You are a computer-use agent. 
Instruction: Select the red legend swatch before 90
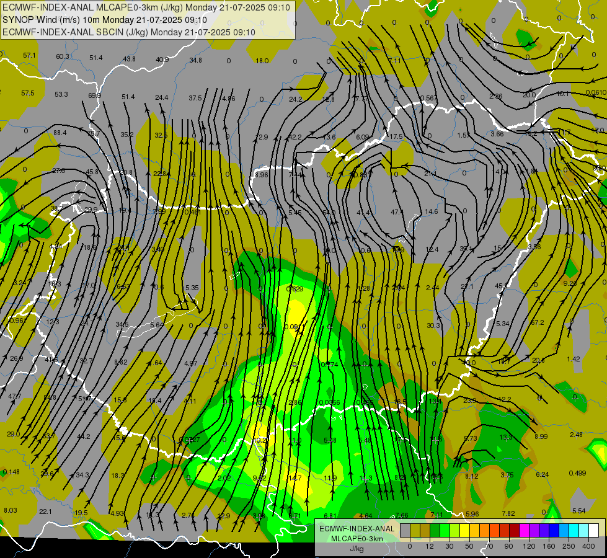505,530
